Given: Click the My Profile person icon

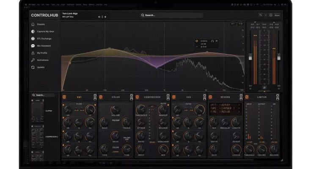Looking at the screenshot, I should [x=33, y=53].
